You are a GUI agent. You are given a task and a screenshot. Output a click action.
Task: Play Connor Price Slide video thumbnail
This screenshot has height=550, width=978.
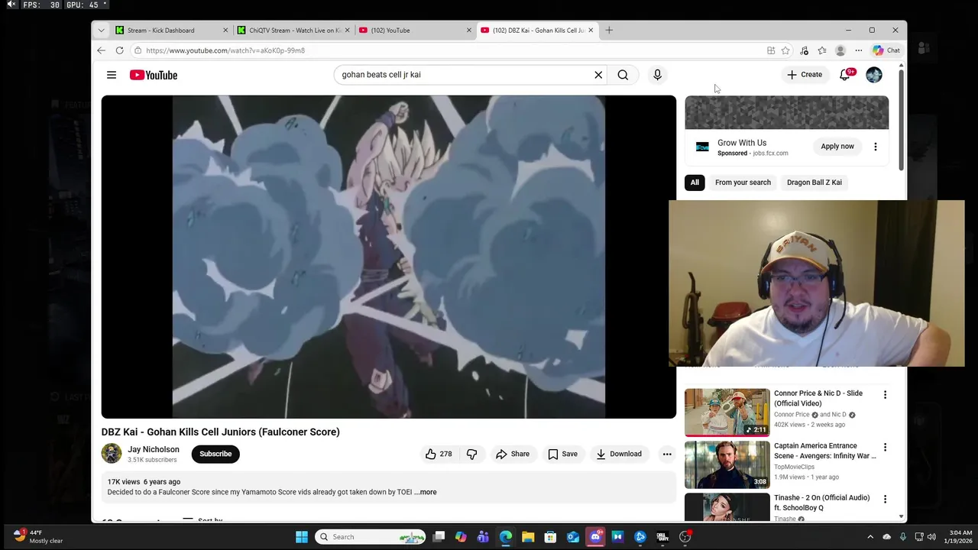tap(727, 412)
